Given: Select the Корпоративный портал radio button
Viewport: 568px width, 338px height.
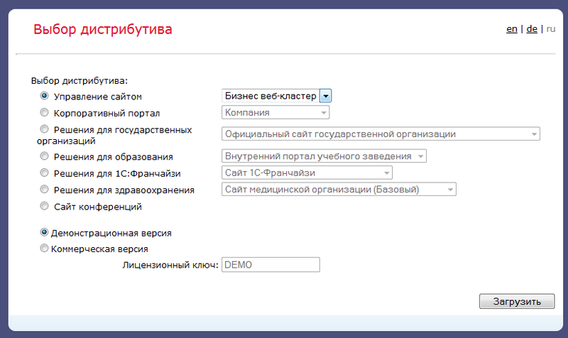Looking at the screenshot, I should click(44, 113).
